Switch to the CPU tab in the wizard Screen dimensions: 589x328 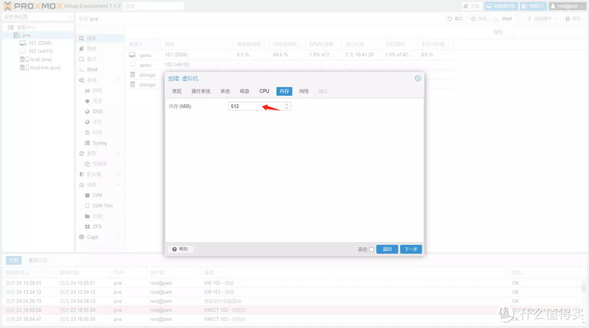(264, 91)
